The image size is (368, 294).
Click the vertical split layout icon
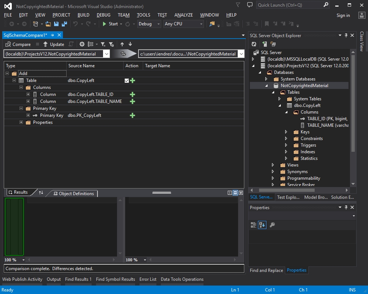point(230,193)
